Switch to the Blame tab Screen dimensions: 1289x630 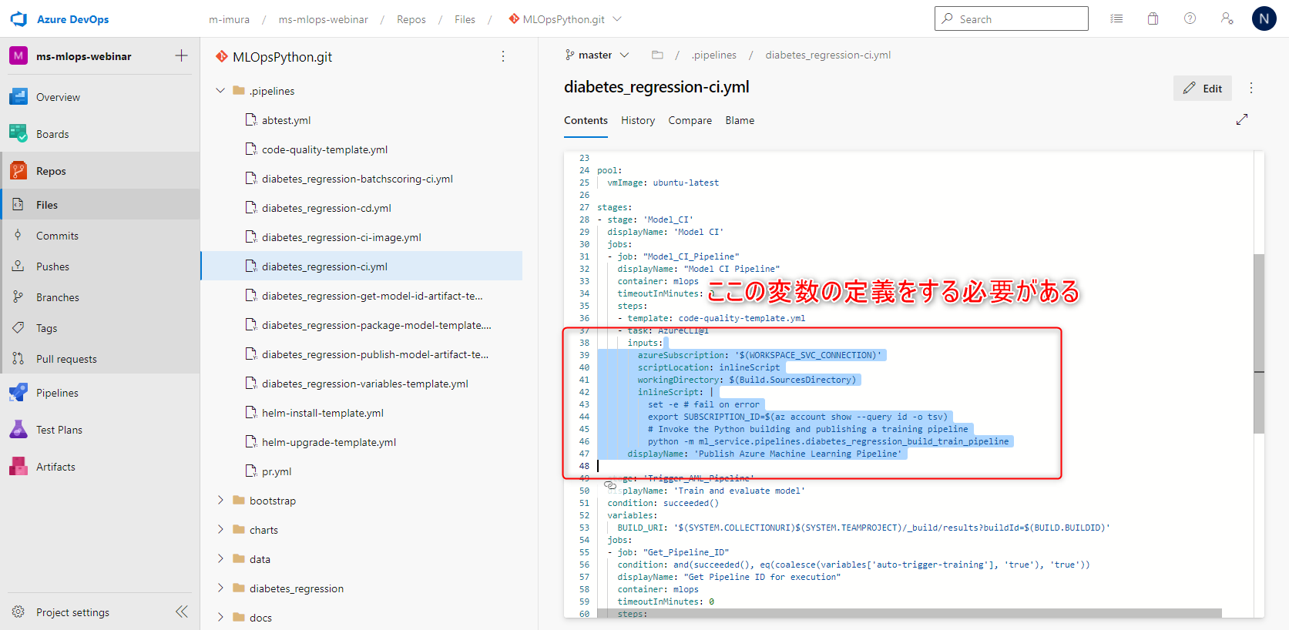pyautogui.click(x=740, y=121)
